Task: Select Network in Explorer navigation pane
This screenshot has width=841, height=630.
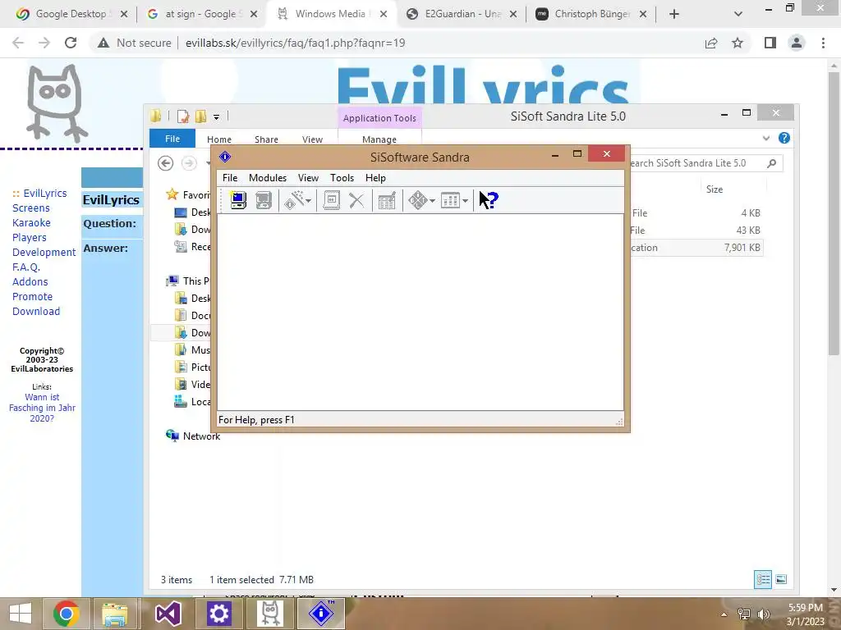Action: (201, 436)
